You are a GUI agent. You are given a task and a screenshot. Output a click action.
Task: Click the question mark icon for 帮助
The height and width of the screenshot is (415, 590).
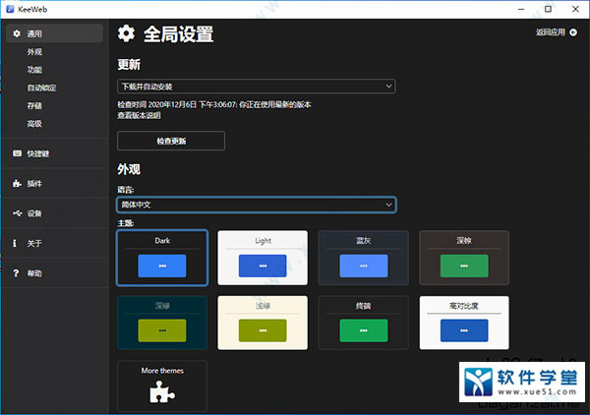pyautogui.click(x=16, y=273)
